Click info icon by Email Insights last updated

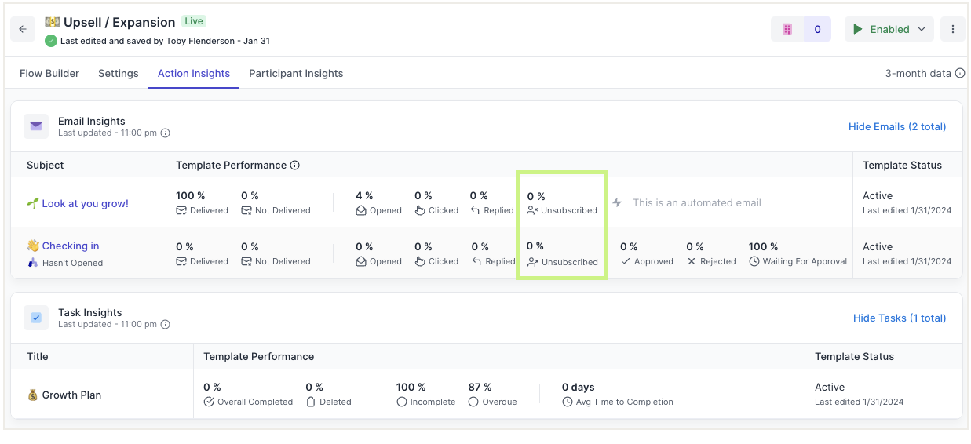165,133
